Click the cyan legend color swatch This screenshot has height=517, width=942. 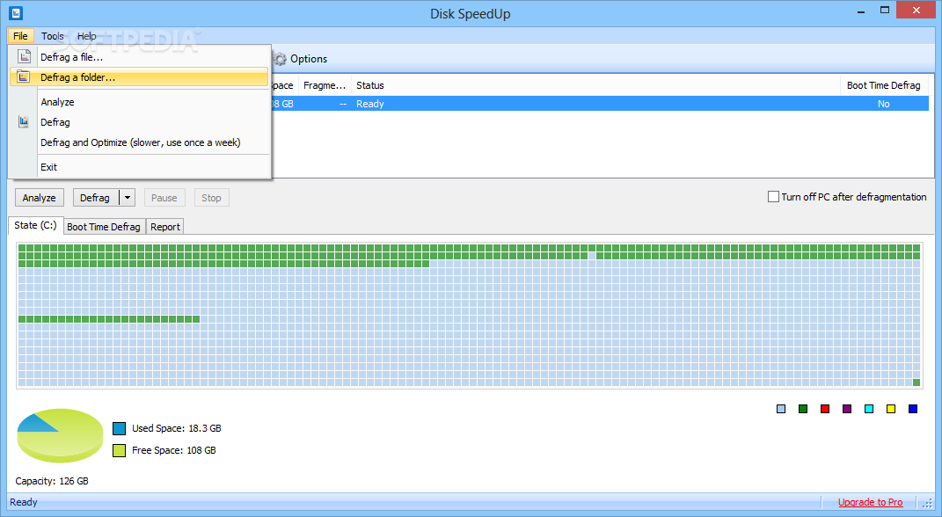pyautogui.click(x=869, y=409)
